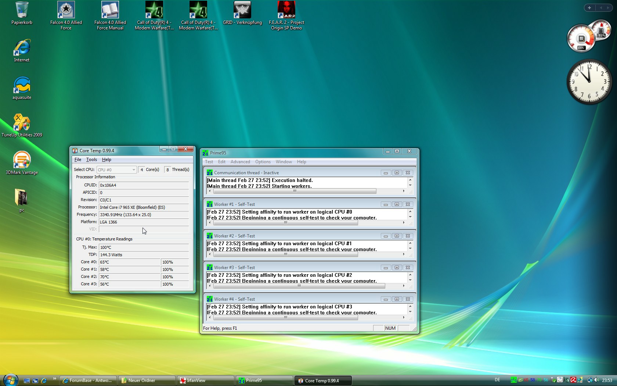Screen dimensions: 617x386
Task: Open the Select CPU dropdown in Core Temp
Action: pos(117,169)
